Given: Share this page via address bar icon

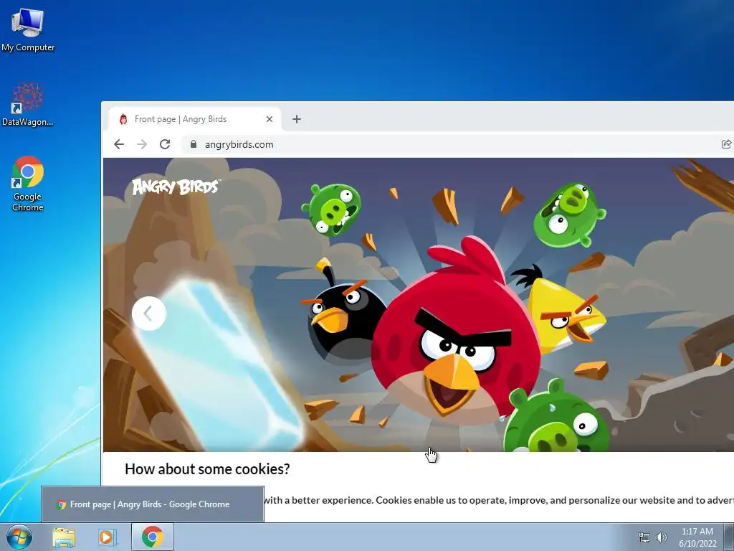Looking at the screenshot, I should click(x=726, y=144).
